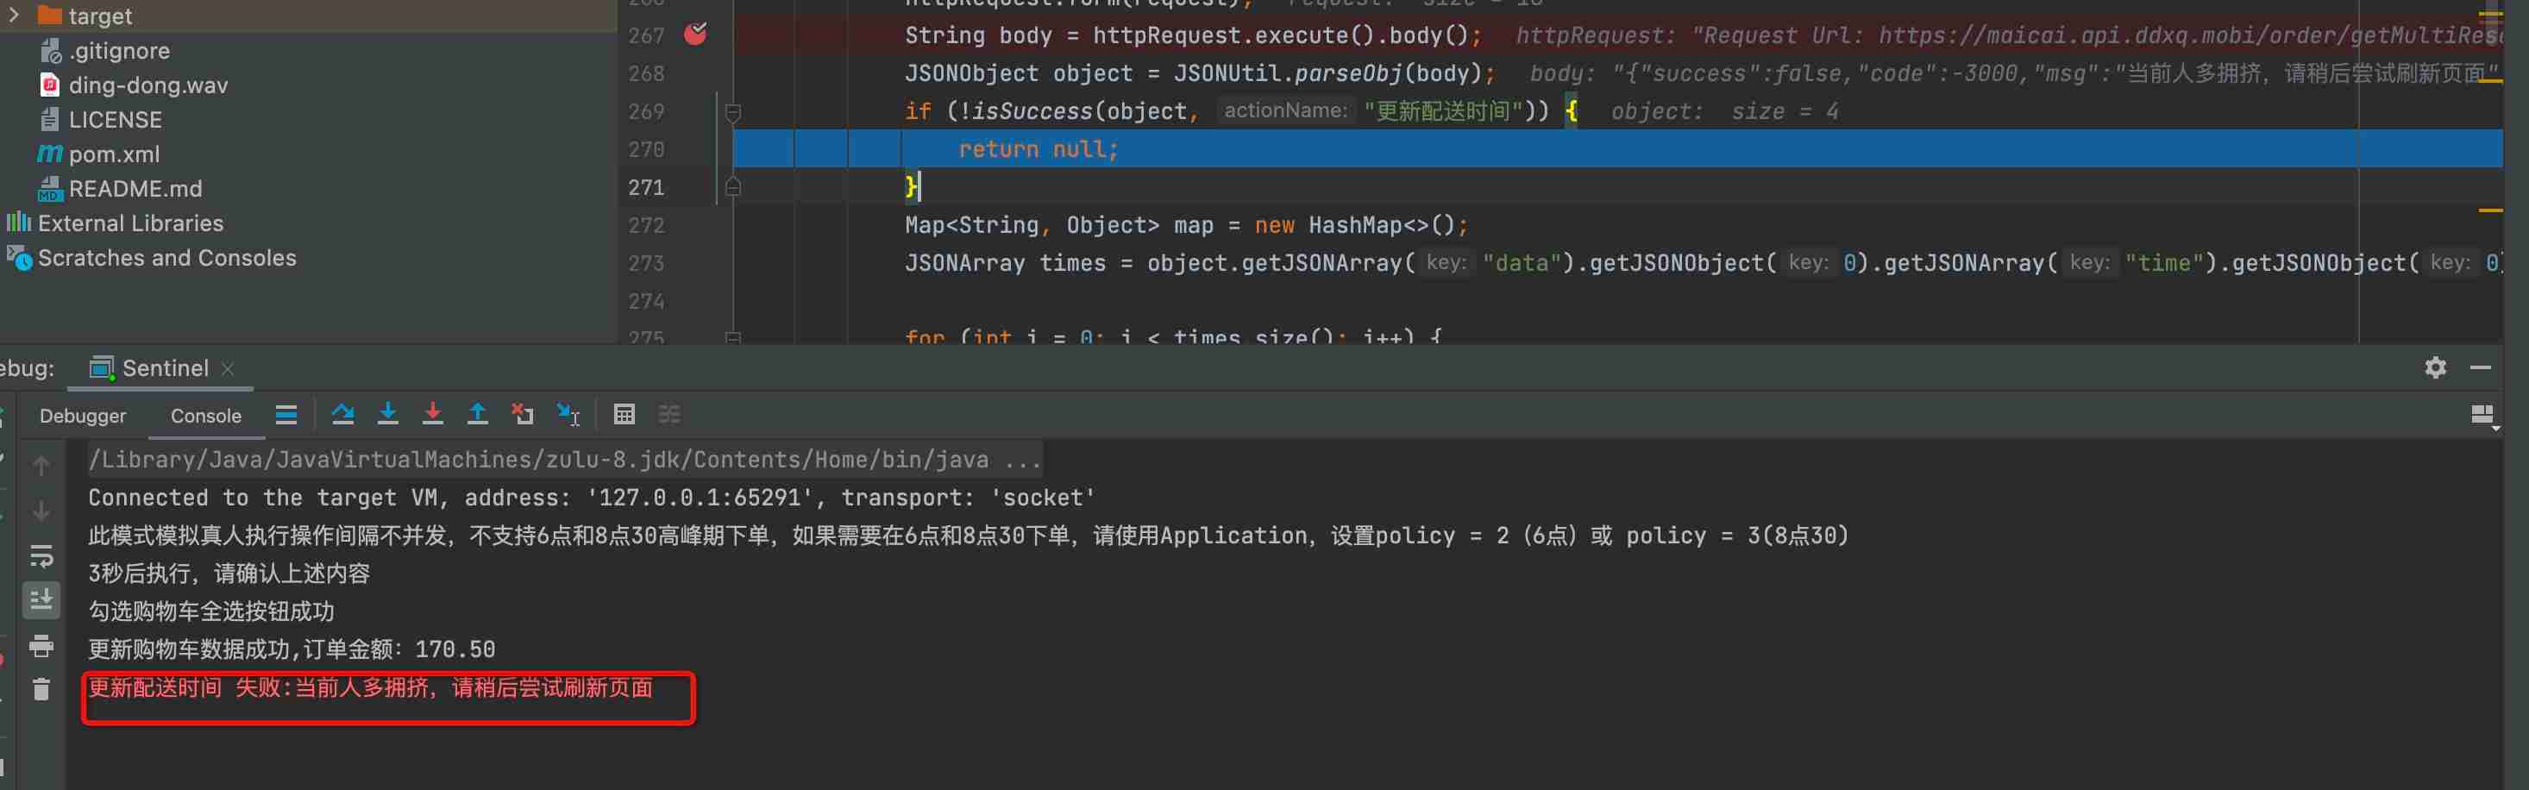Click the console down arrow icon
Viewport: 2529px width, 790px height.
(x=41, y=511)
